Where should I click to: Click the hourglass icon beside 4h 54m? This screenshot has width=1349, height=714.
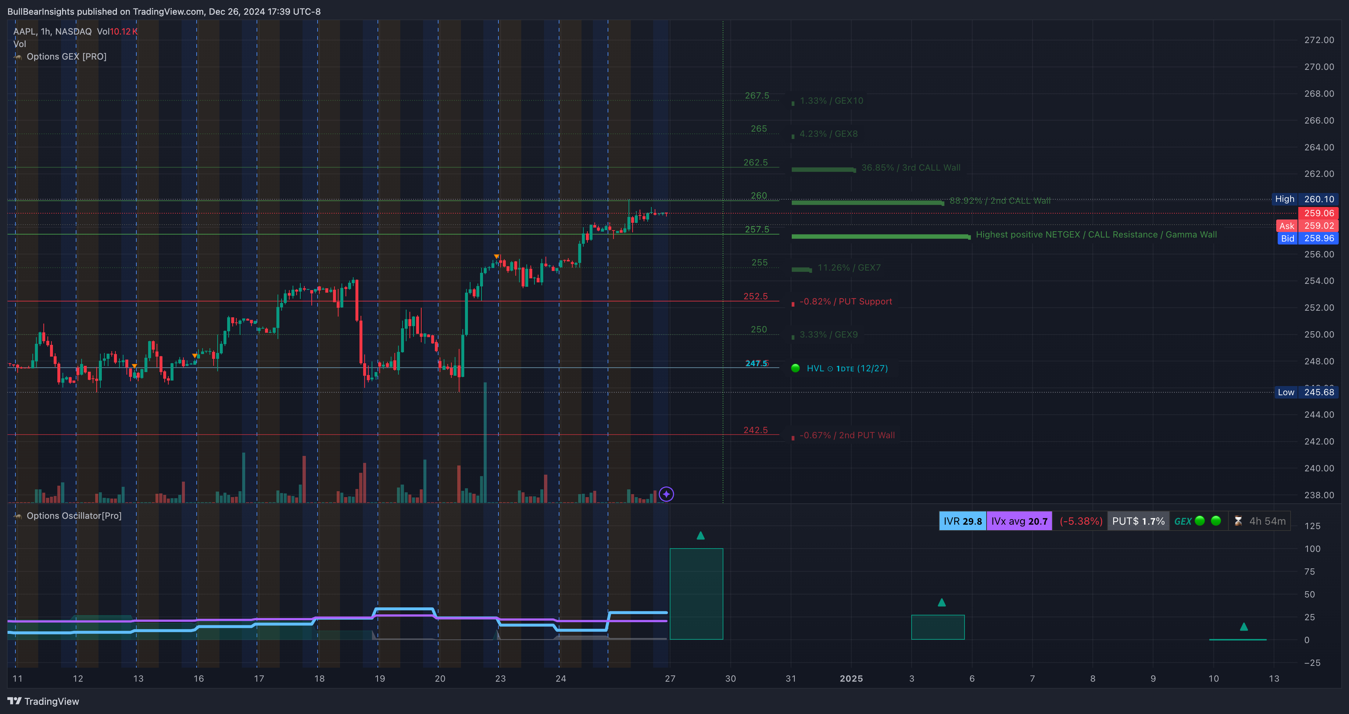(1238, 521)
